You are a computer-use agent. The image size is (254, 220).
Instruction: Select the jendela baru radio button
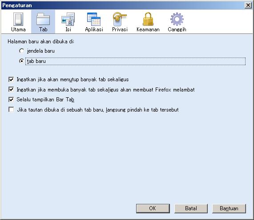click(x=21, y=51)
